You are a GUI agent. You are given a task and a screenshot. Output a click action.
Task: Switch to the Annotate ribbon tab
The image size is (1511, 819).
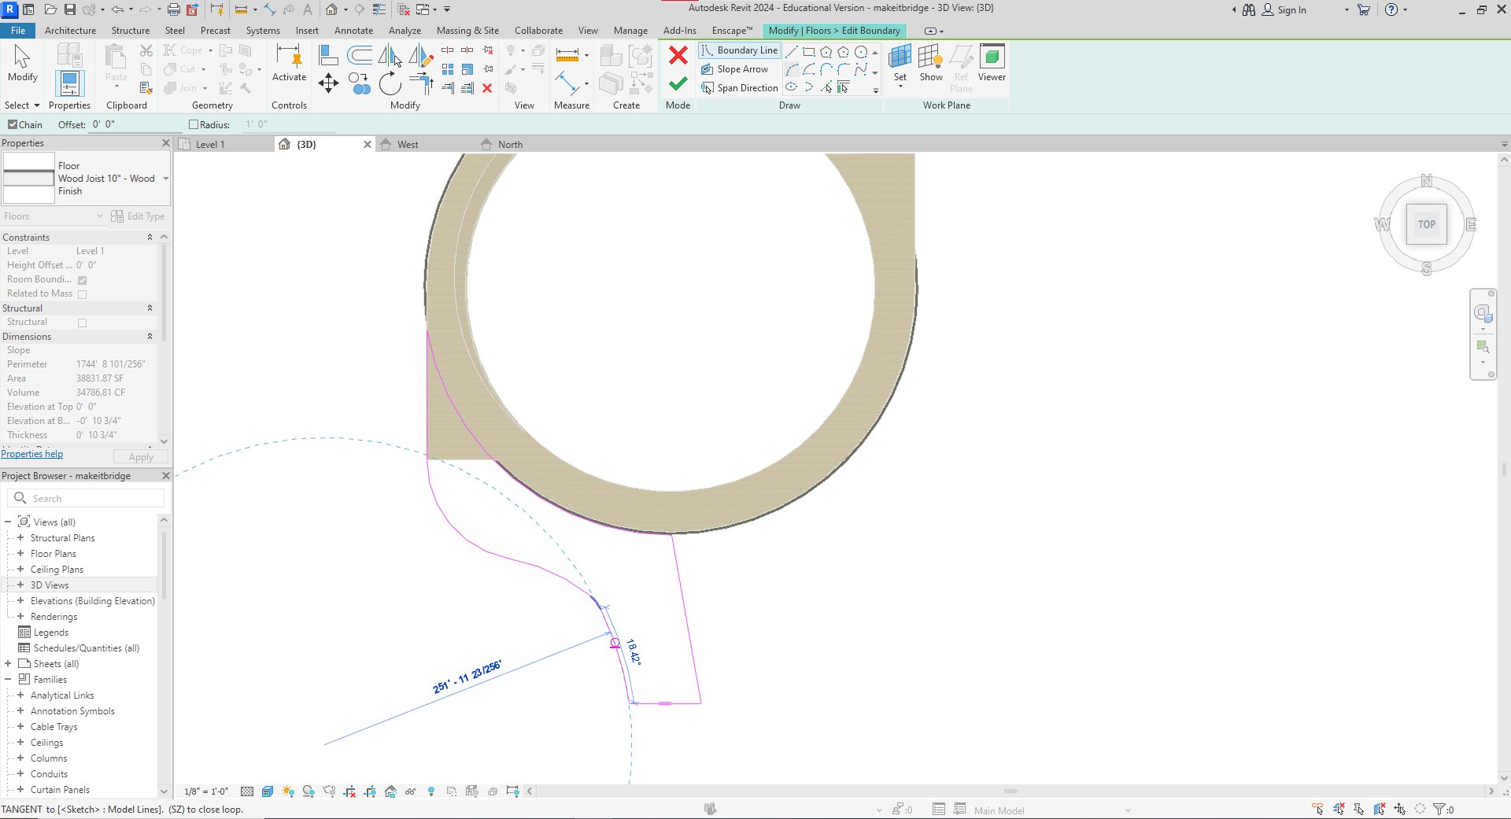(353, 31)
